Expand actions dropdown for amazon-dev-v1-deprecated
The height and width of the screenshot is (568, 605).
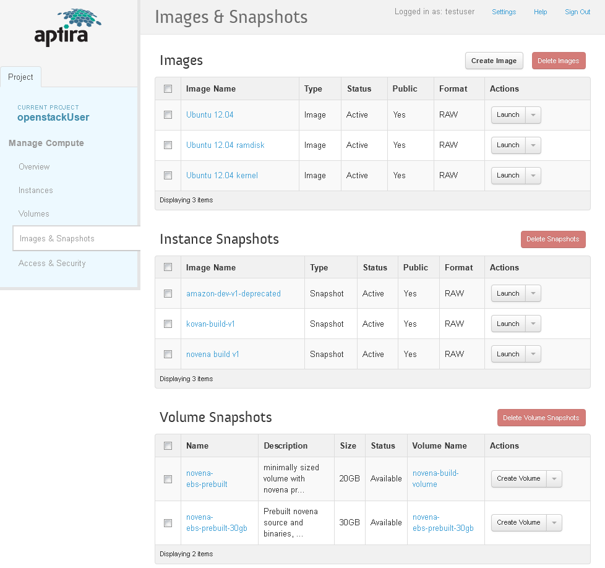click(533, 294)
